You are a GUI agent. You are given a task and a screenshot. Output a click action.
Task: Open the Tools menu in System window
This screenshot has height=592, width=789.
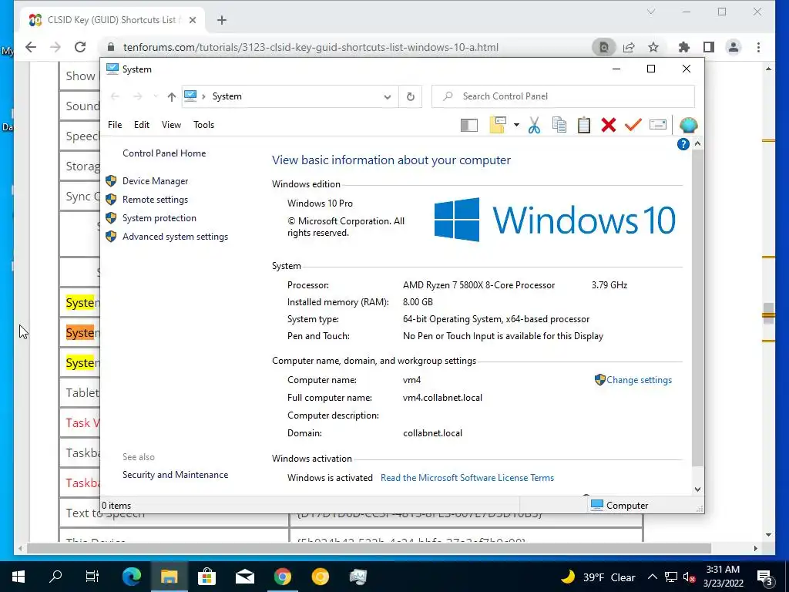click(203, 125)
